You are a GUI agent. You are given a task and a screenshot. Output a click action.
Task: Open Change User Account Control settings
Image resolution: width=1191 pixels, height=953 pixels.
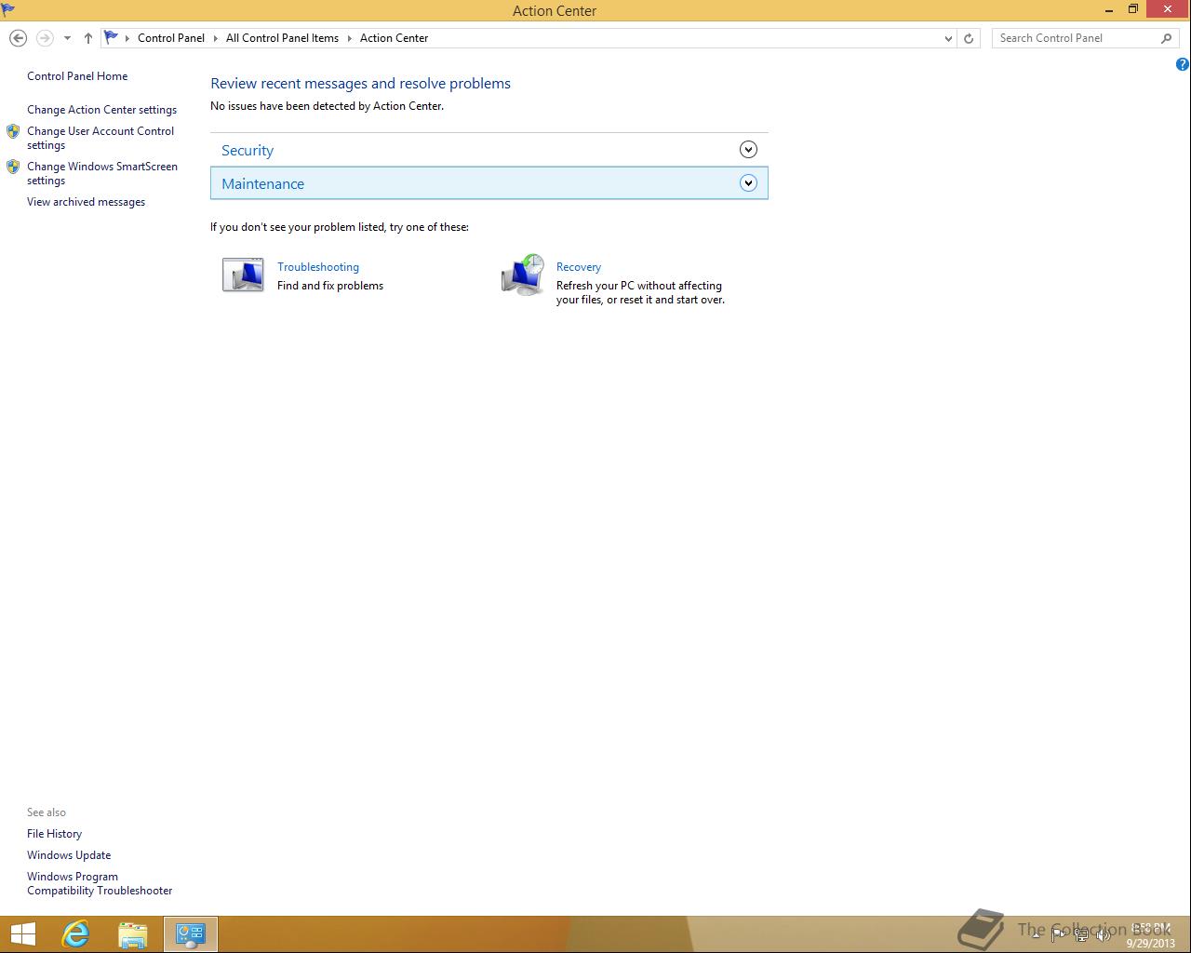tap(100, 138)
